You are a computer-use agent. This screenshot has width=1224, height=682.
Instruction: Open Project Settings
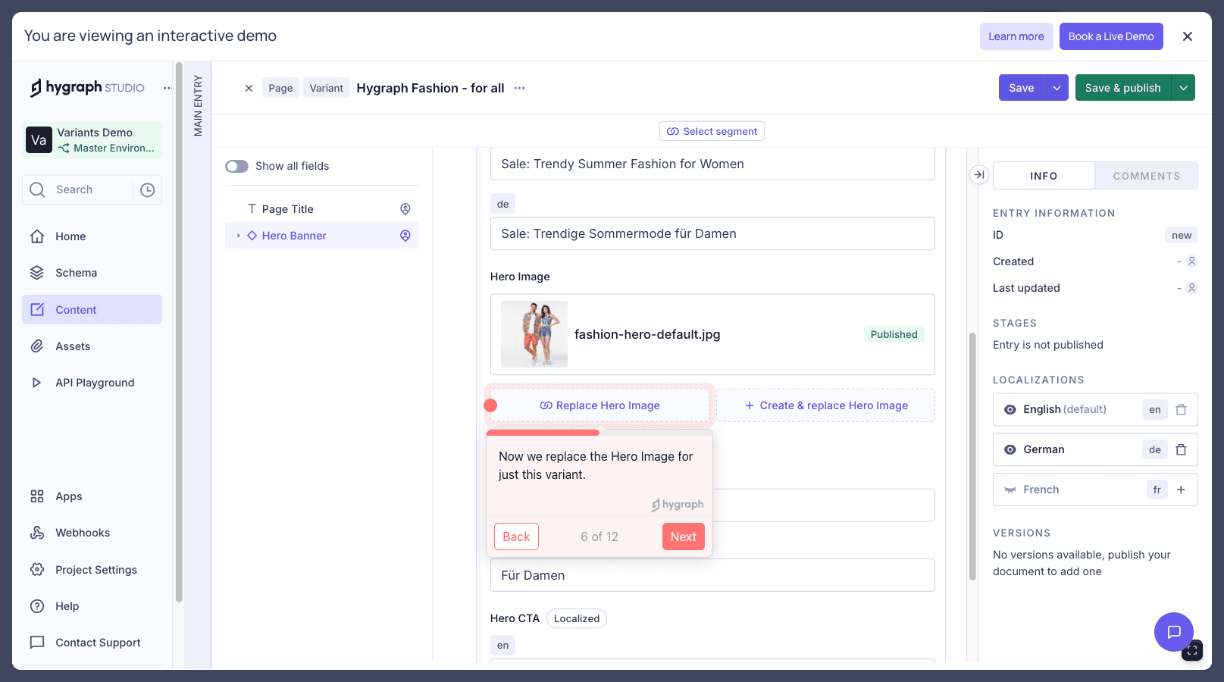pos(92,570)
